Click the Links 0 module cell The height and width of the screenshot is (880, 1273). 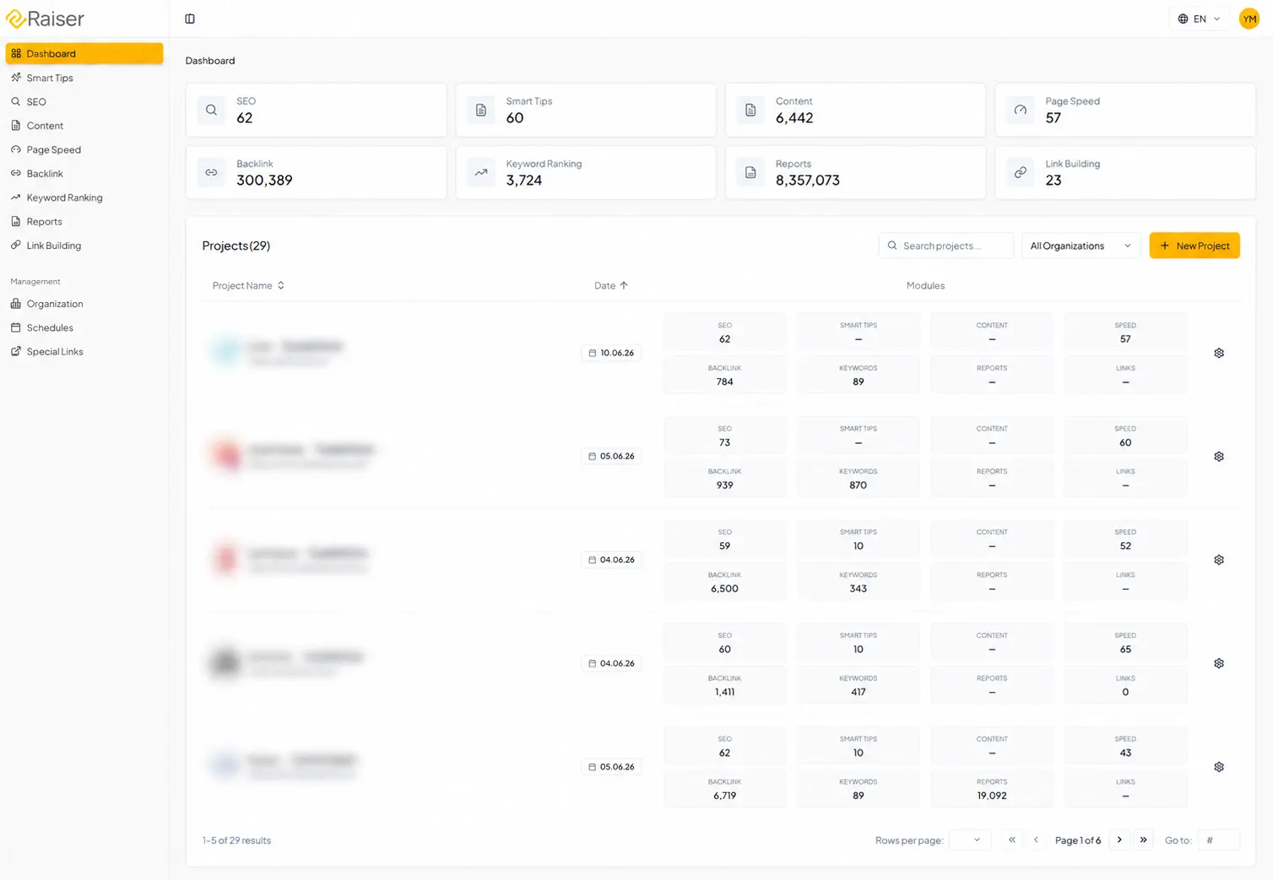pos(1125,685)
